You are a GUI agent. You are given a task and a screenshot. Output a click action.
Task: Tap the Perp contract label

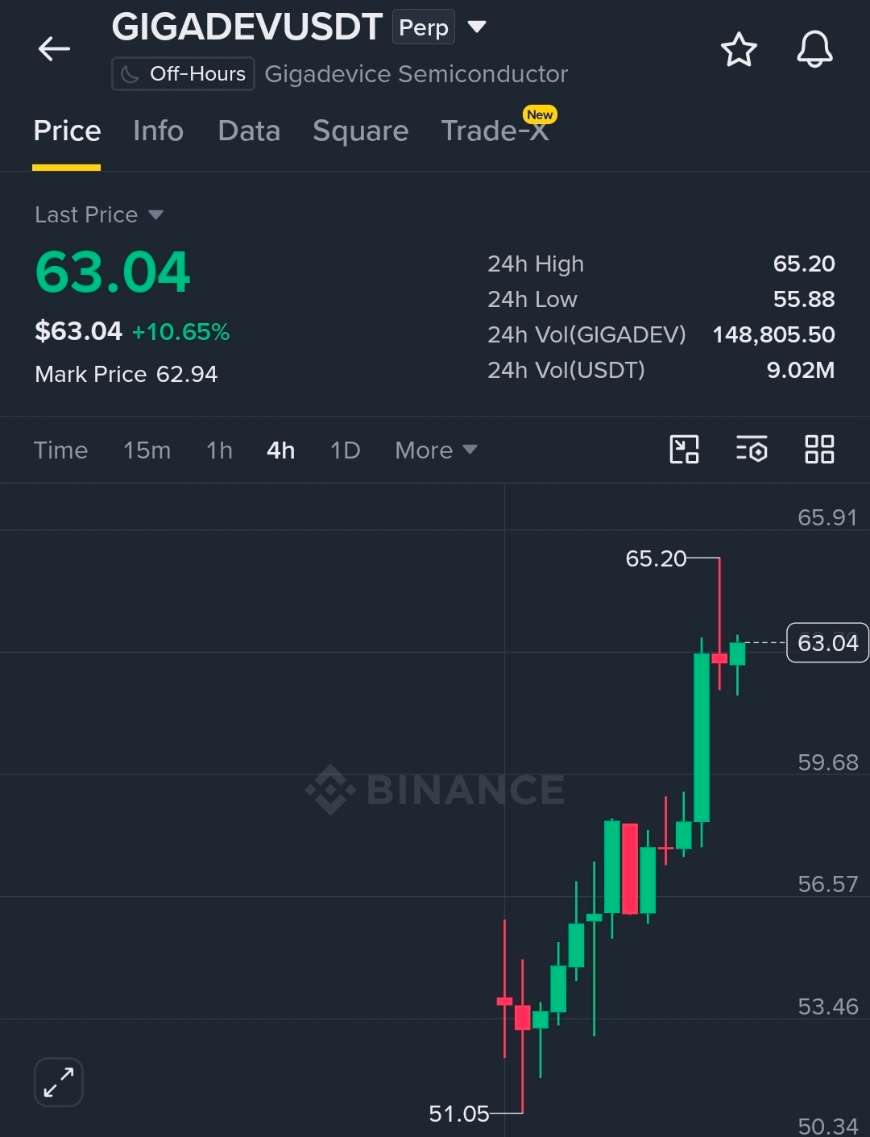[424, 27]
